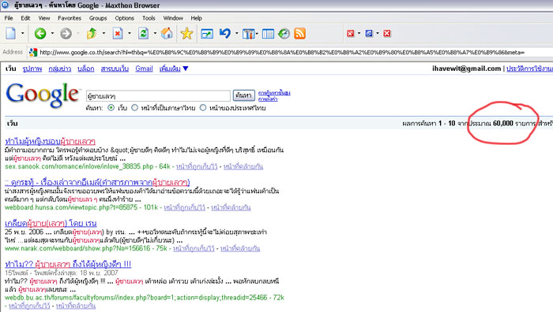This screenshot has height=312, width=553.
Task: Open the Edit menu
Action: click(25, 18)
